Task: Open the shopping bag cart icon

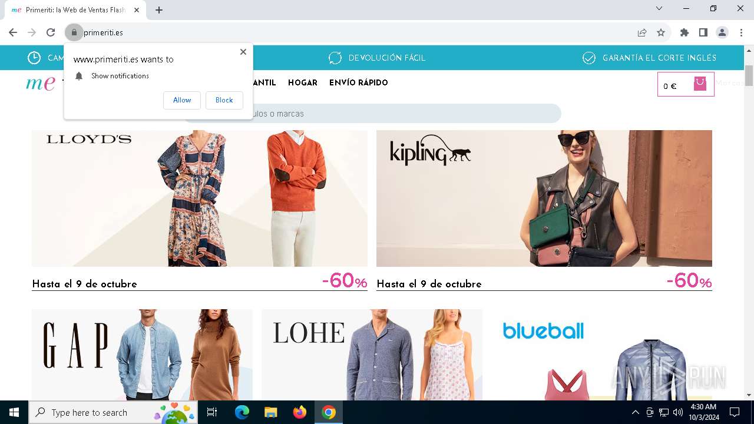Action: point(700,84)
